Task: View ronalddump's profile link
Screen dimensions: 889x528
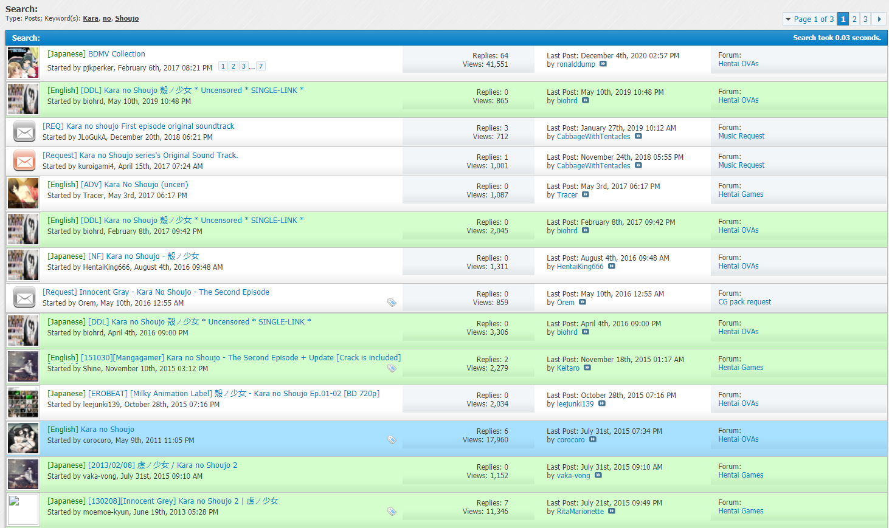Action: [x=576, y=64]
